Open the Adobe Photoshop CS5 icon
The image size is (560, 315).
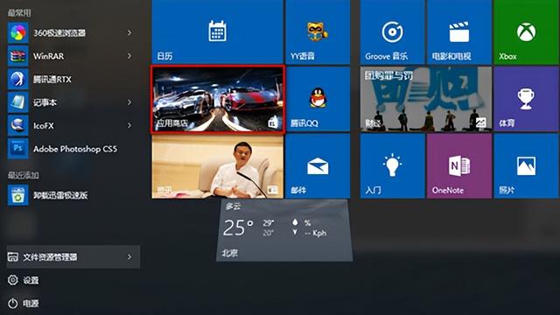(x=17, y=149)
